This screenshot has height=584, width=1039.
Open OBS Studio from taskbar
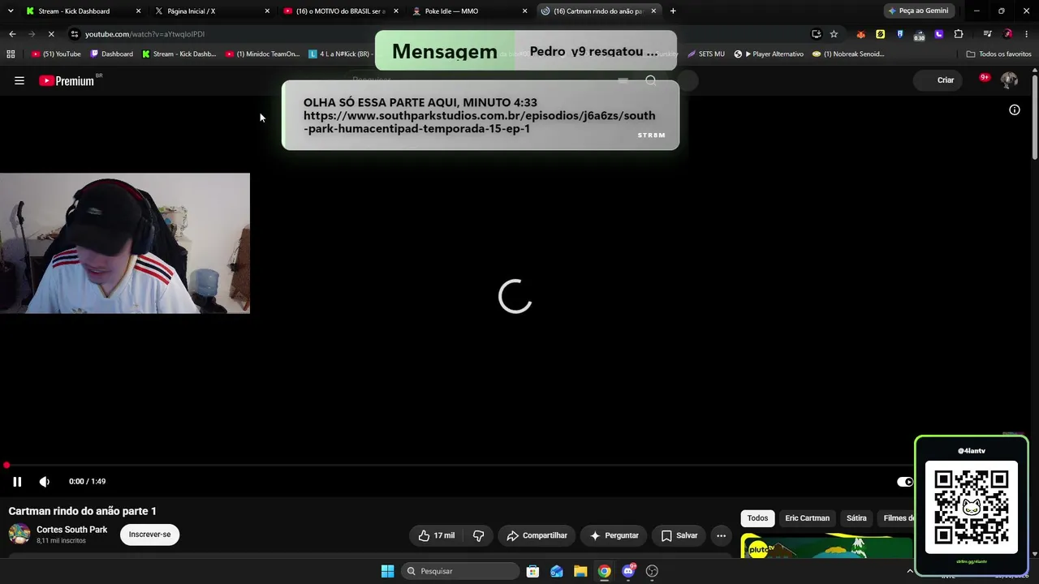[x=652, y=571]
